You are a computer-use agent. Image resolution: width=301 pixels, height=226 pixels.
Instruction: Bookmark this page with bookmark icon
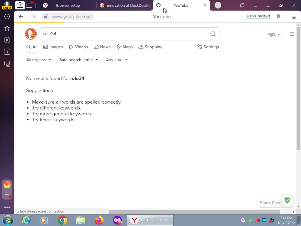click(278, 16)
